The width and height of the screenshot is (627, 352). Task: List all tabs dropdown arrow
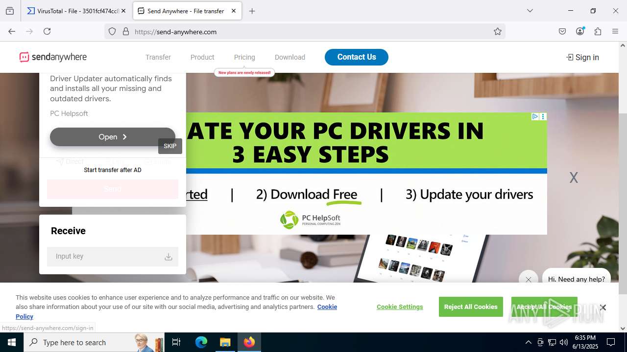(x=530, y=11)
